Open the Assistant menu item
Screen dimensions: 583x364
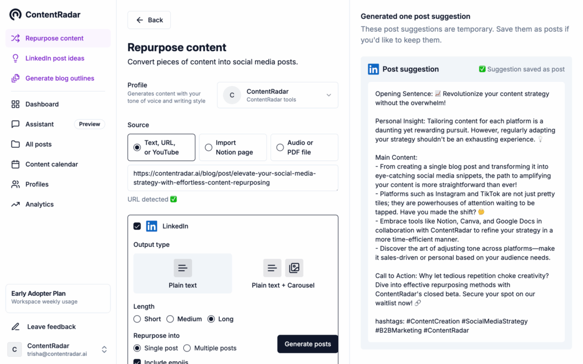click(x=40, y=124)
